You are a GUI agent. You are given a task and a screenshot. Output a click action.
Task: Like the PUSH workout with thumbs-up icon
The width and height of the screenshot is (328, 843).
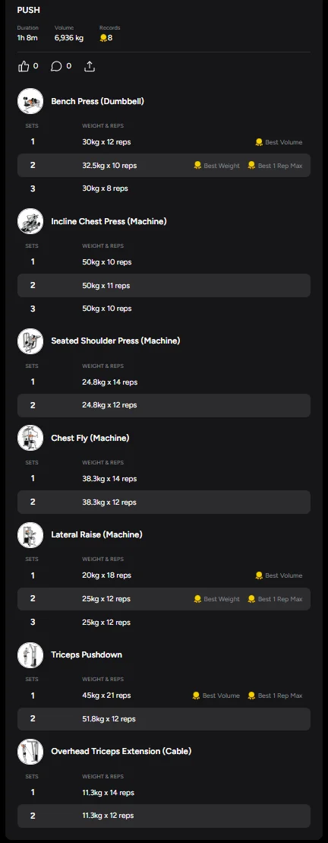(24, 66)
